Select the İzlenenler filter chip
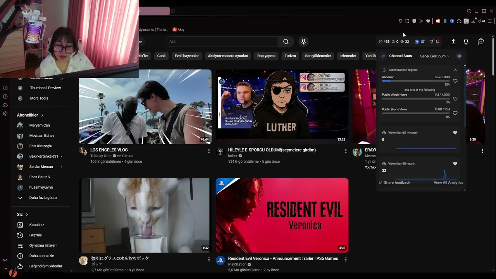Image resolution: width=496 pixels, height=279 pixels. [348, 56]
